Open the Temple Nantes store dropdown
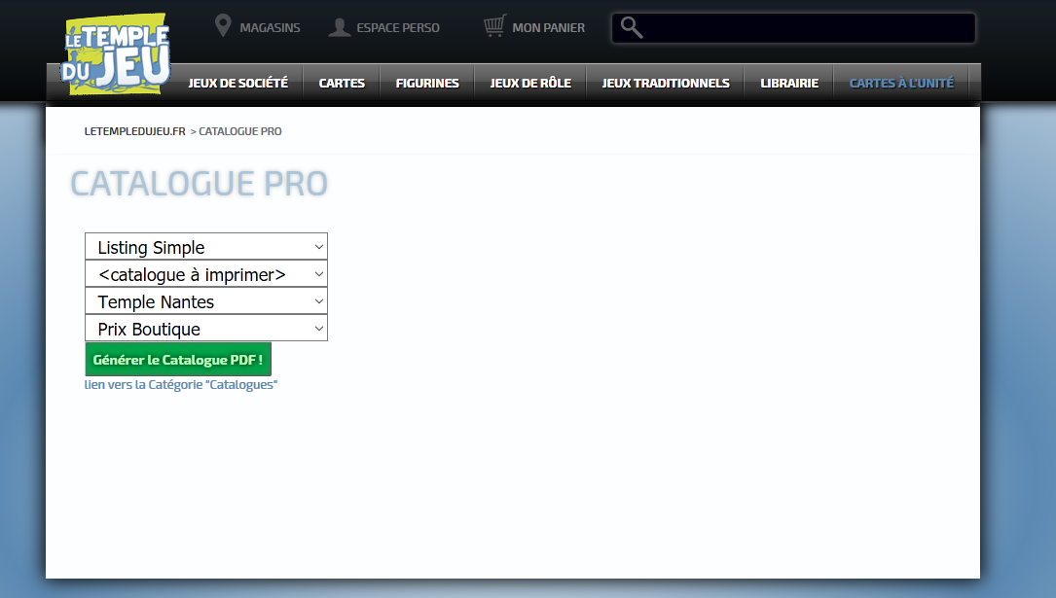 coord(206,301)
